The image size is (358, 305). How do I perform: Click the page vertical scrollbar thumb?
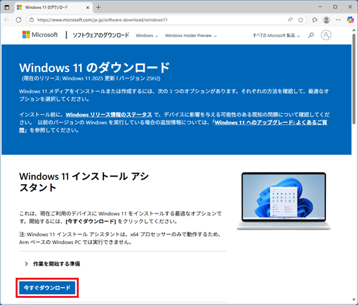tap(354, 79)
